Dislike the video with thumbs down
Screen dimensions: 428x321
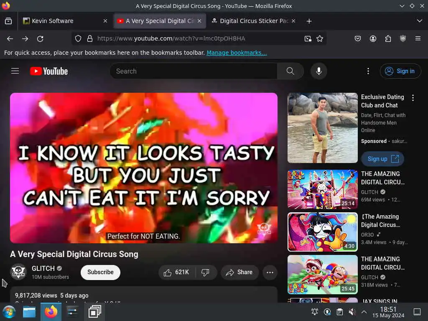(x=206, y=273)
